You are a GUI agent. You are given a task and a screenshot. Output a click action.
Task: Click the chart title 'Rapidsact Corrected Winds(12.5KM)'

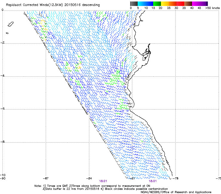coord(34,5)
